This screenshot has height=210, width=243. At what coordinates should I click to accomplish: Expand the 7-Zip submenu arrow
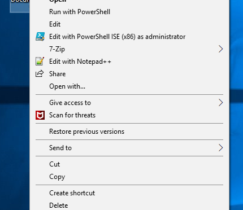(x=220, y=49)
